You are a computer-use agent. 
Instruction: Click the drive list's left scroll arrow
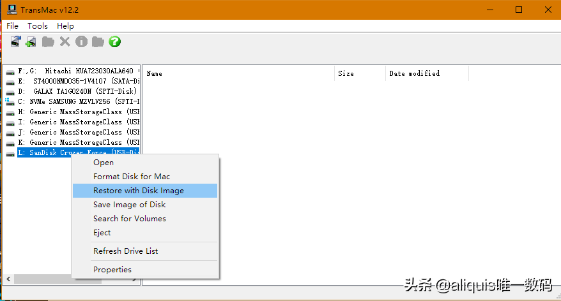coord(8,279)
